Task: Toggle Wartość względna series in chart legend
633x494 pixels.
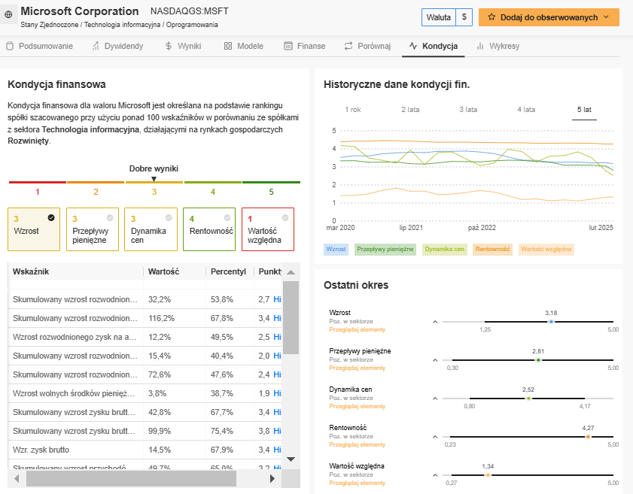Action: (546, 249)
